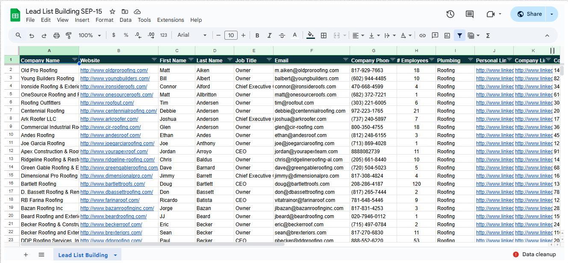Screen dimensions: 568x263
Task: Format cells as currency
Action: click(x=113, y=35)
